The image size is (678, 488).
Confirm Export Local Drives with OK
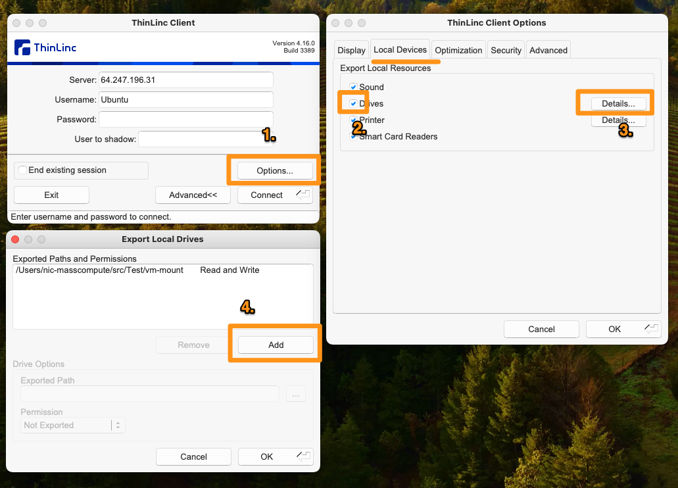[276, 457]
